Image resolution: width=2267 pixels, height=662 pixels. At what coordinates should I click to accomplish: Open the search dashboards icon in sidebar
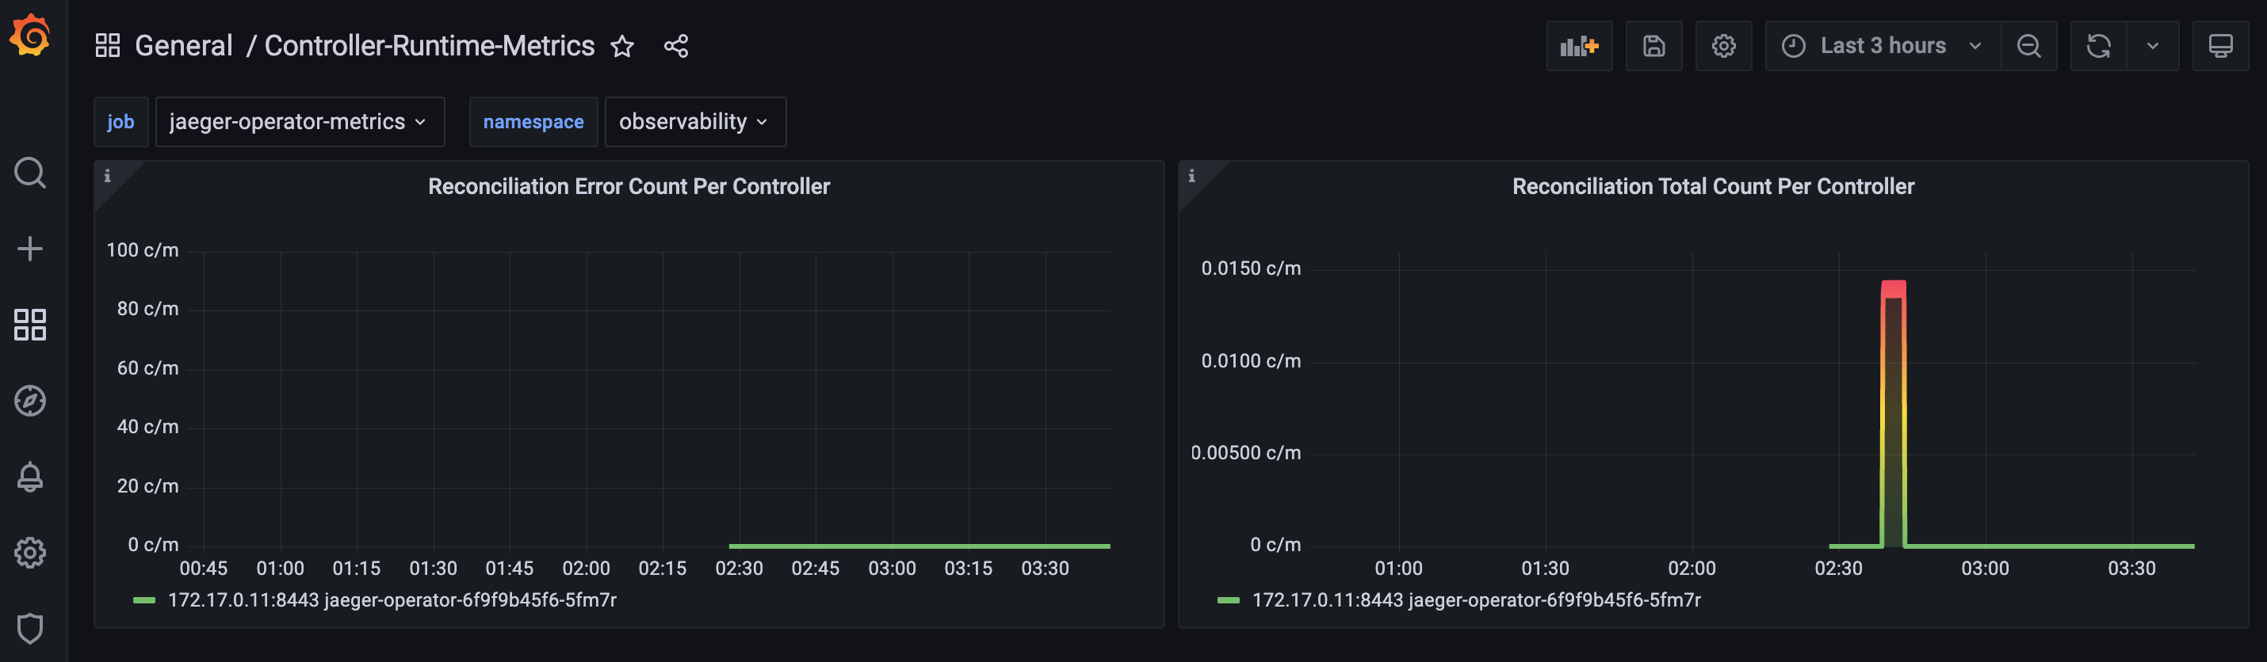tap(30, 173)
